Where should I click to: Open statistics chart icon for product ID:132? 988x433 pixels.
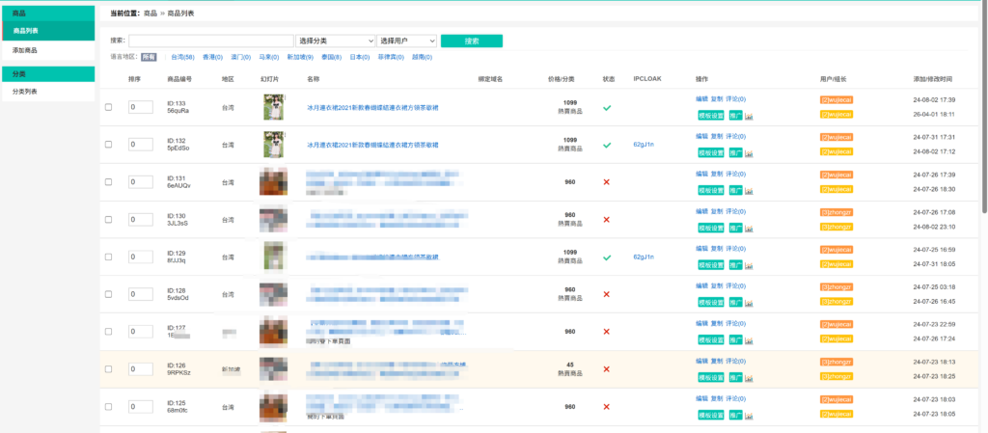(x=749, y=153)
